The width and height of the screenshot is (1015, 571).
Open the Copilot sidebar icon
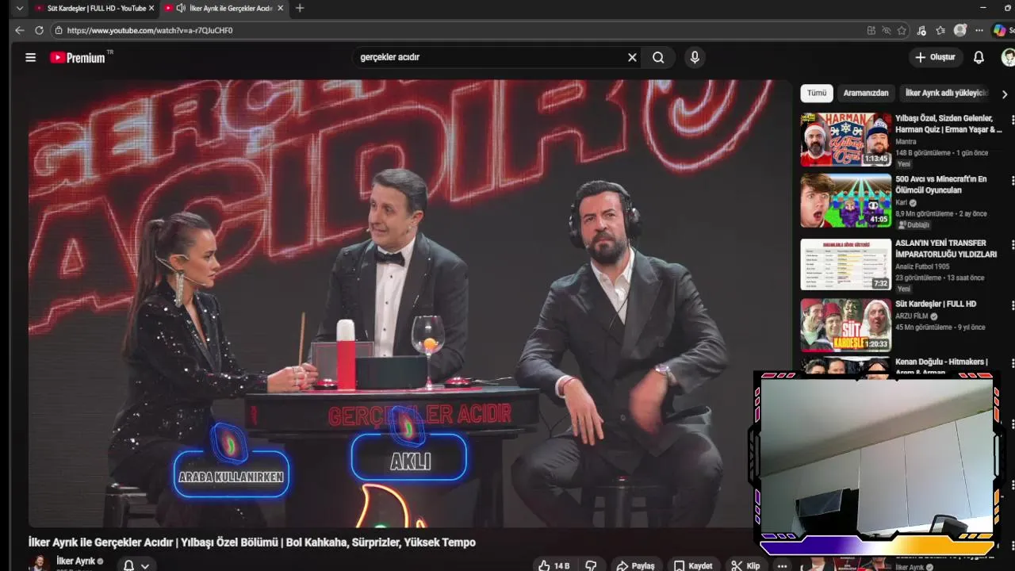pyautogui.click(x=1001, y=30)
